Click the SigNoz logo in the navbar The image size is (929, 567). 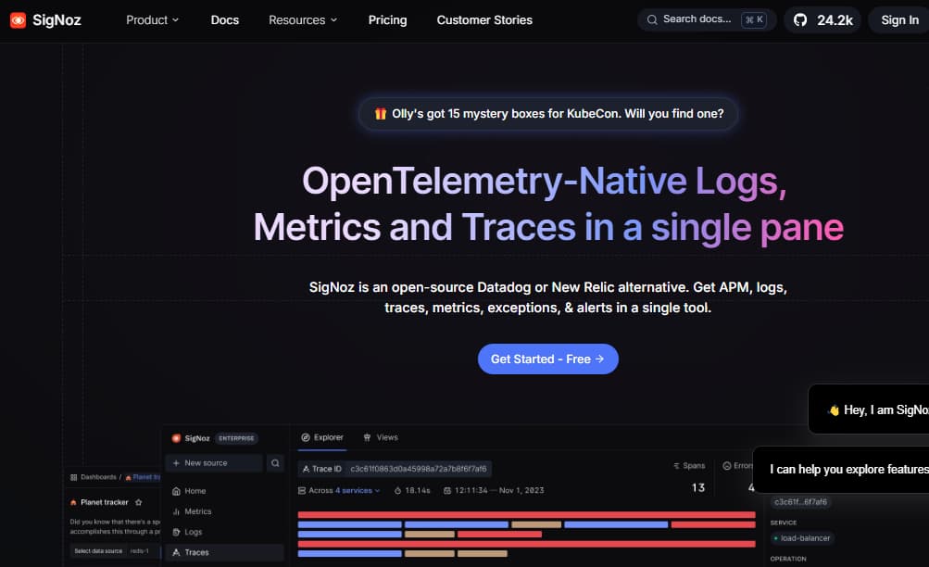[44, 19]
